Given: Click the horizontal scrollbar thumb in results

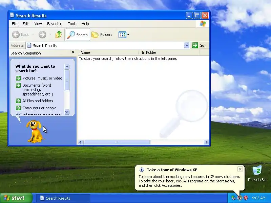Looking at the screenshot, I should (x=117, y=142).
